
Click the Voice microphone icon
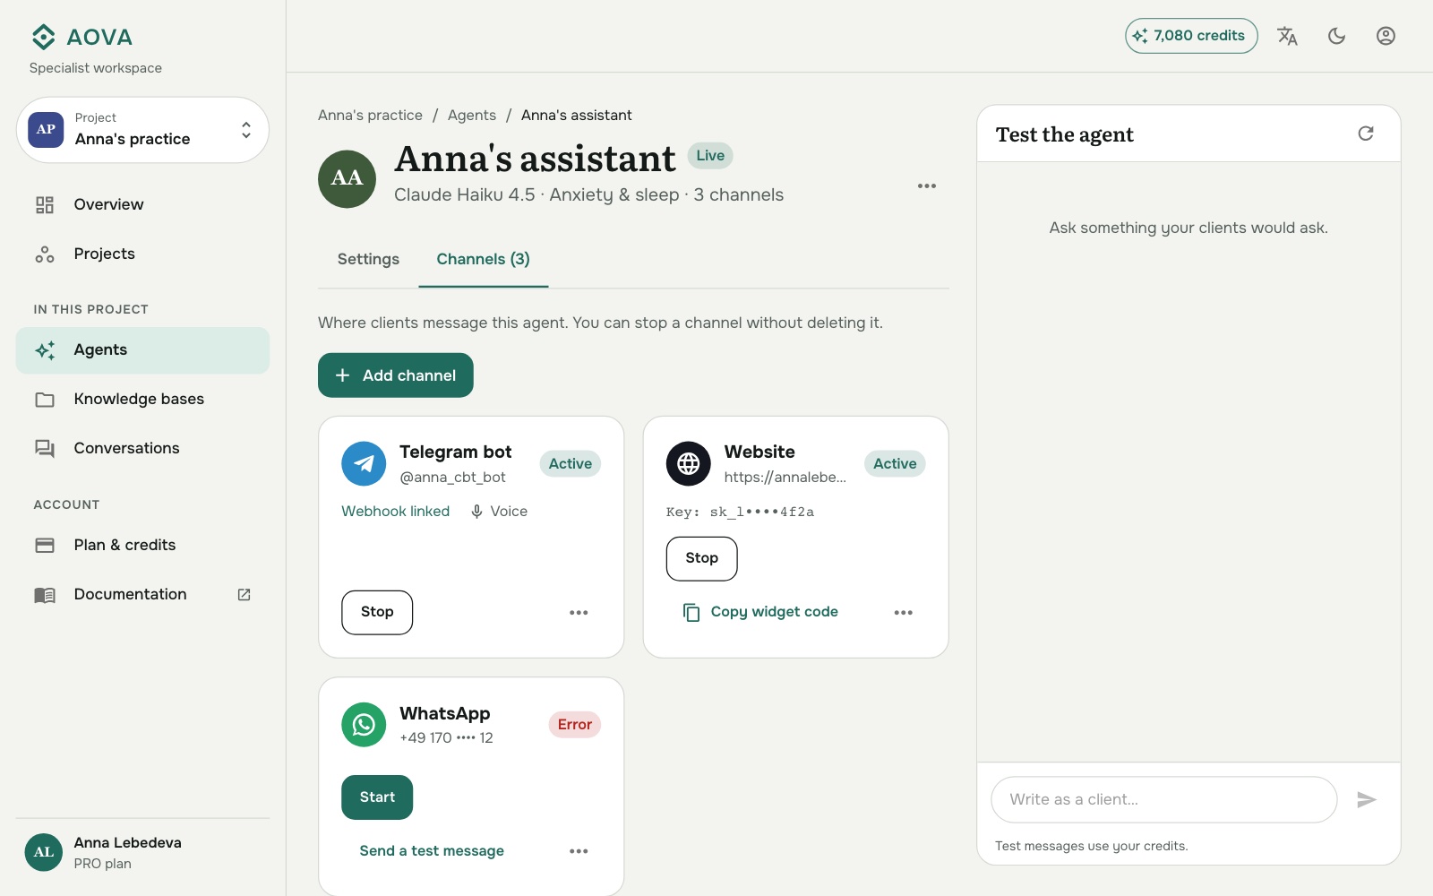point(476,512)
